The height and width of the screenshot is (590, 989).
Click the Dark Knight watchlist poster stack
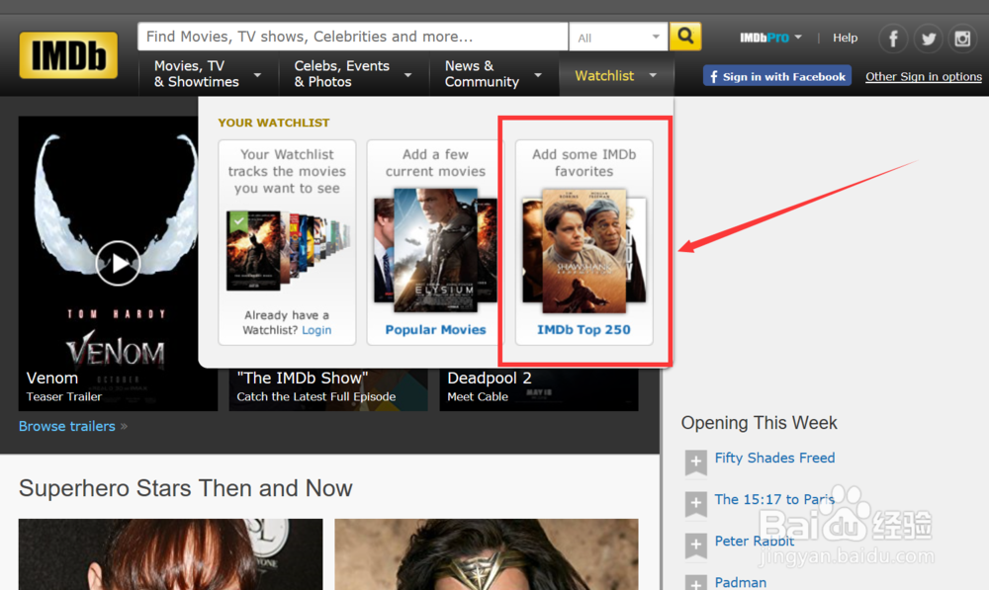[287, 250]
